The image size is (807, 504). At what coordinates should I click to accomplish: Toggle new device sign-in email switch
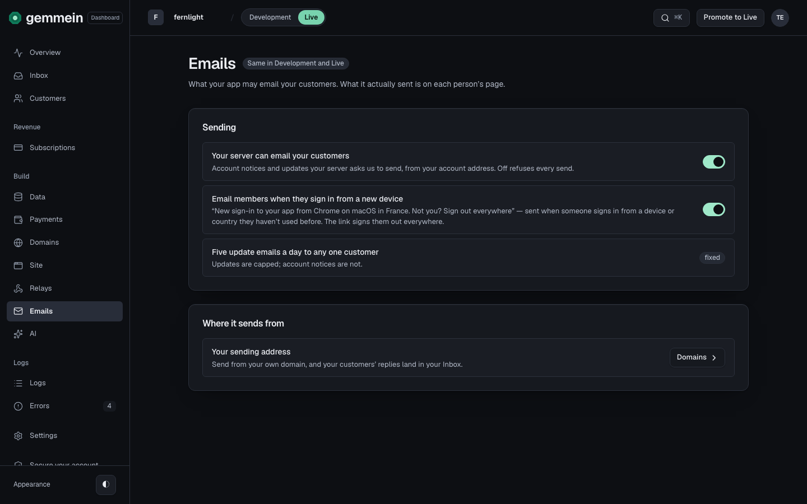(x=714, y=209)
